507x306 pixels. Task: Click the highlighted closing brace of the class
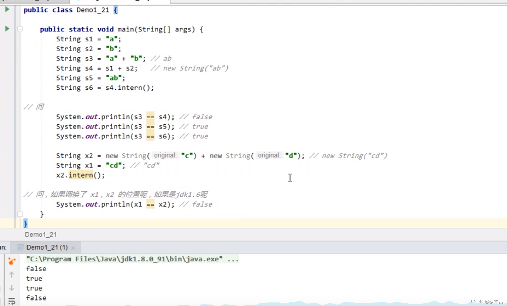coord(25,223)
